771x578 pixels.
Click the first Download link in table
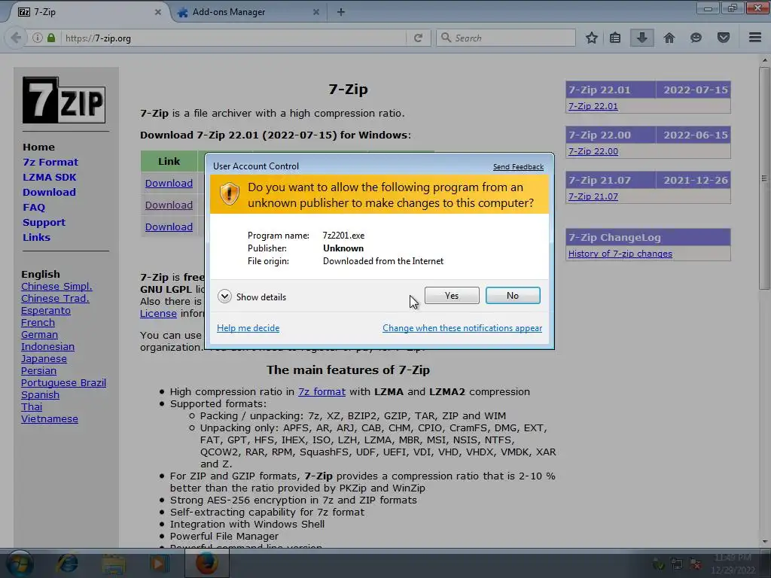tap(169, 184)
